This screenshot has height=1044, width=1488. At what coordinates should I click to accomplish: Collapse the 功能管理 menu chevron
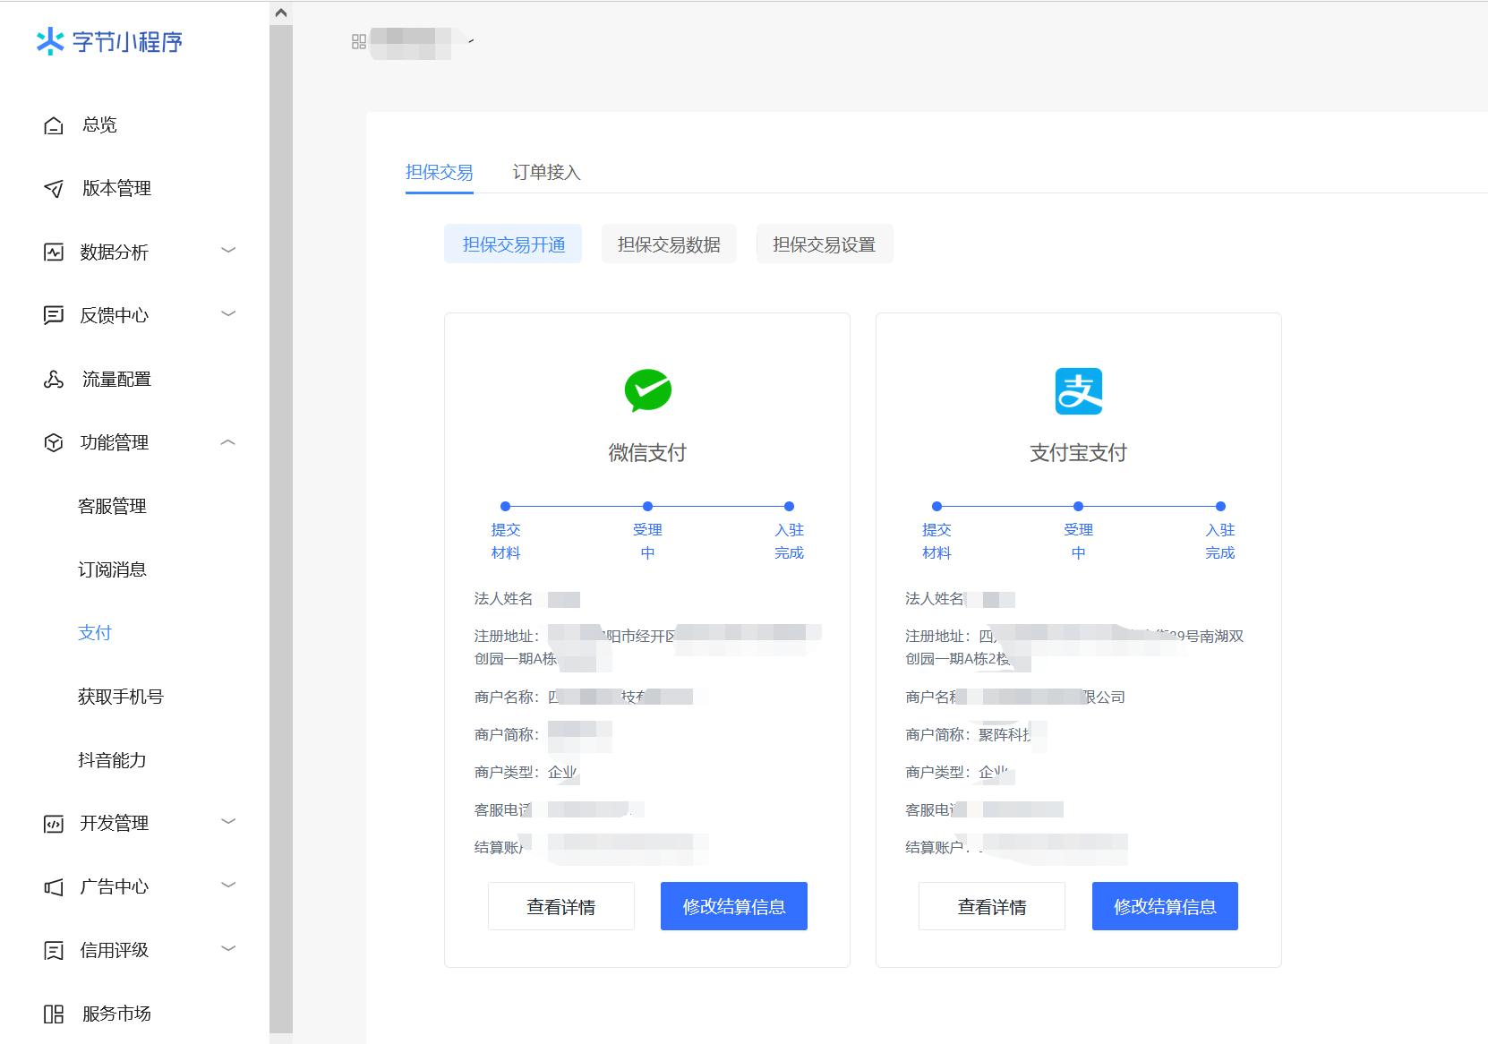click(x=228, y=442)
